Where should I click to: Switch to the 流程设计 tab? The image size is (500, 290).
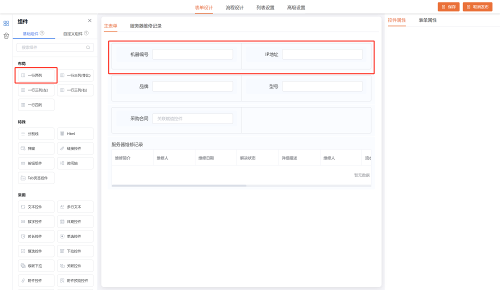tap(234, 7)
